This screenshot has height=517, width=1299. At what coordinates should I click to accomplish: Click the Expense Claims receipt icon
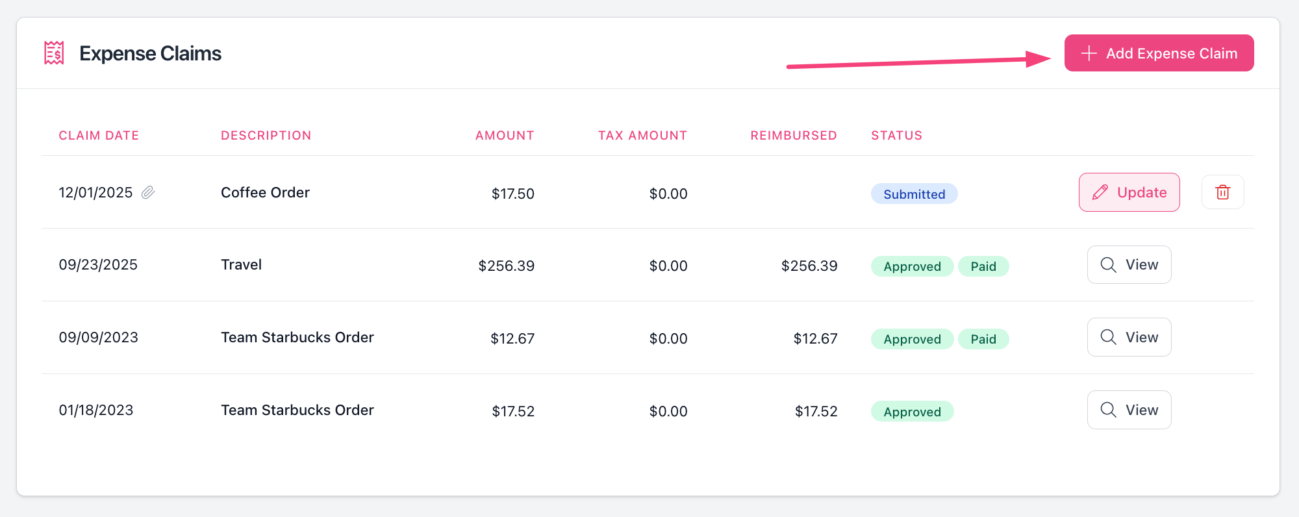click(x=54, y=53)
